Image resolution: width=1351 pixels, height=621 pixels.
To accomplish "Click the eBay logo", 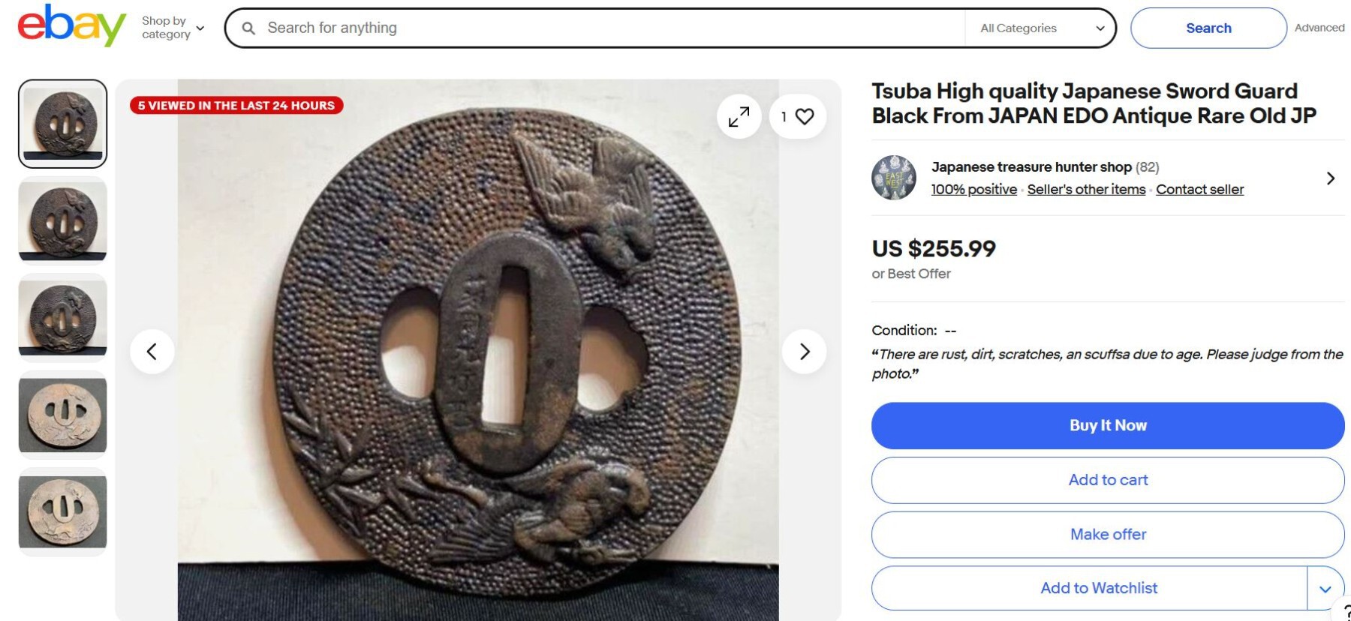I will (x=71, y=26).
